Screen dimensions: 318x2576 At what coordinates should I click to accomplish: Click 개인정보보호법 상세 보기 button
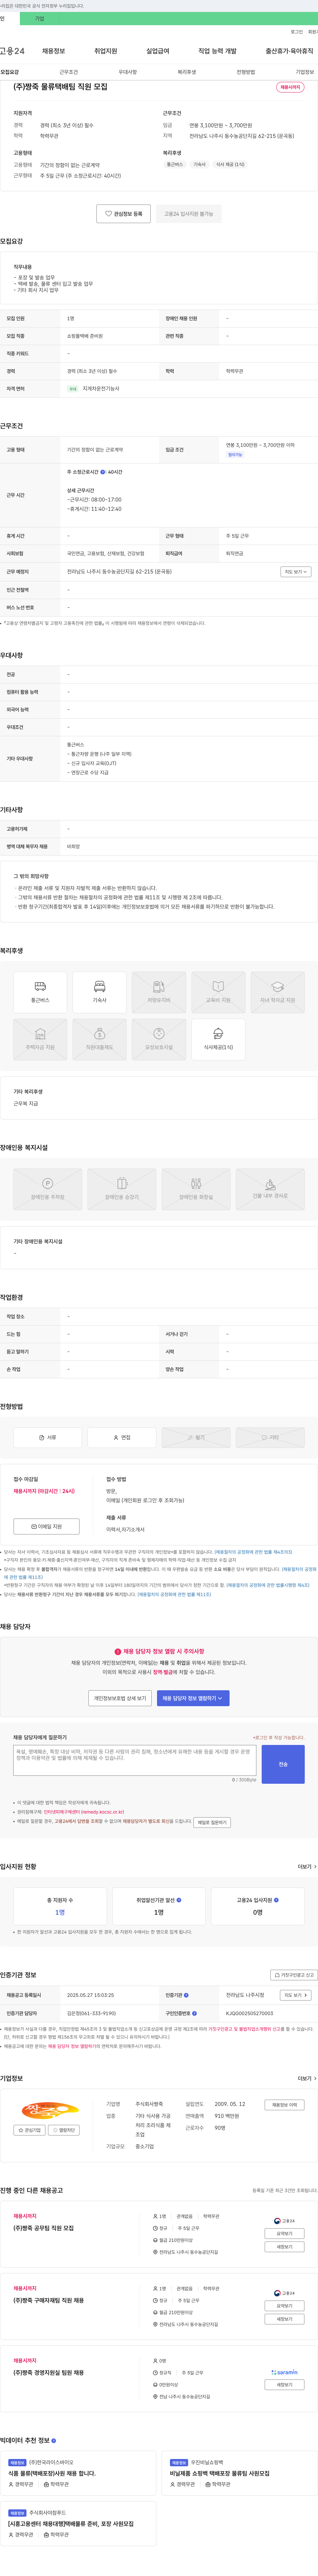120,1698
